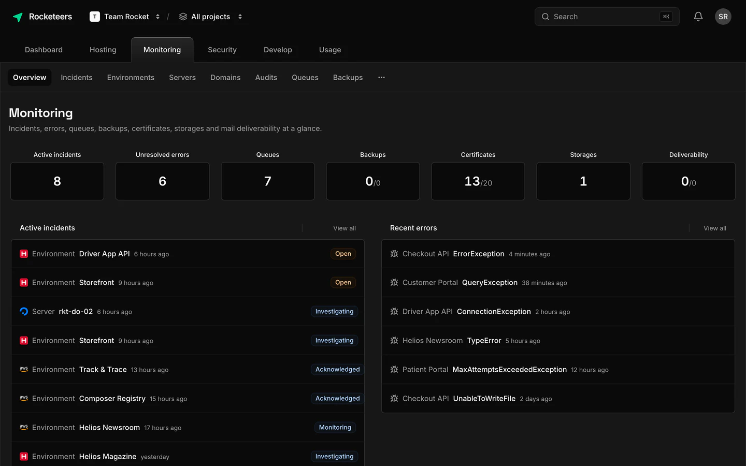Switch to the Hosting tab
The height and width of the screenshot is (466, 746).
(x=103, y=50)
